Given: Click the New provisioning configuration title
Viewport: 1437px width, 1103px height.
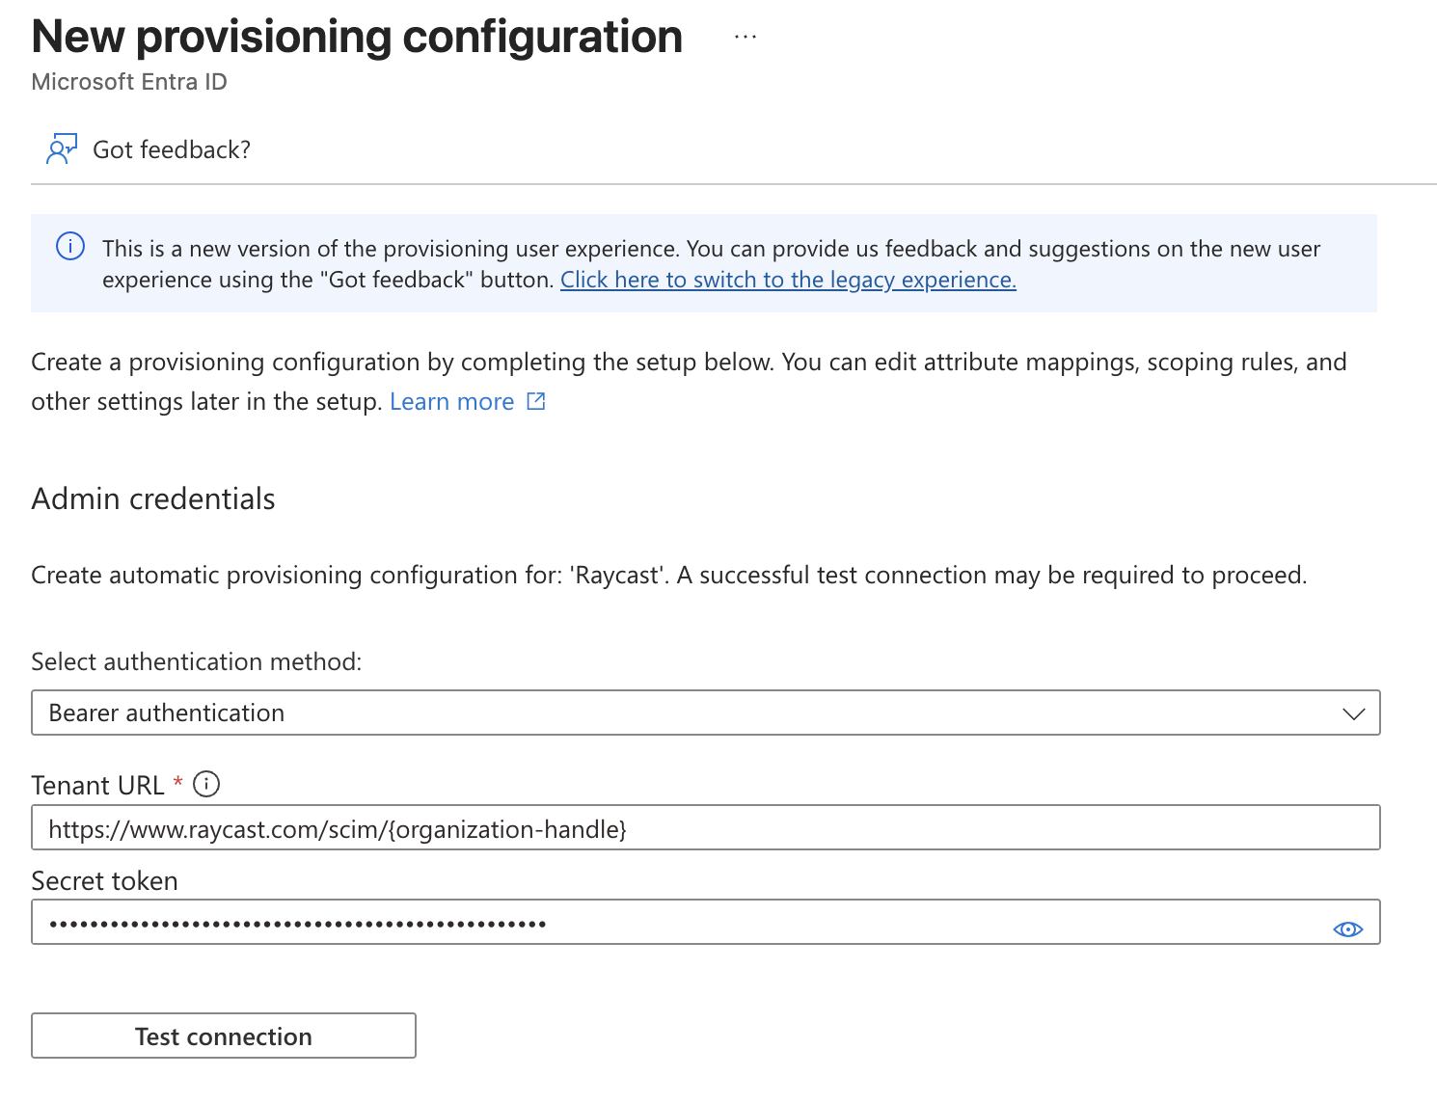Looking at the screenshot, I should coord(357,38).
